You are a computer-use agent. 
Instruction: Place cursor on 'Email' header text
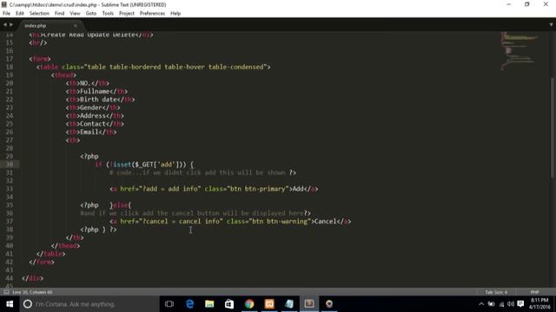click(x=89, y=132)
